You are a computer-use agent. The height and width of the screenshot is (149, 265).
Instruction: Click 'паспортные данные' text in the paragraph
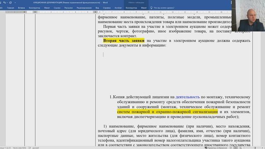(x=116, y=136)
